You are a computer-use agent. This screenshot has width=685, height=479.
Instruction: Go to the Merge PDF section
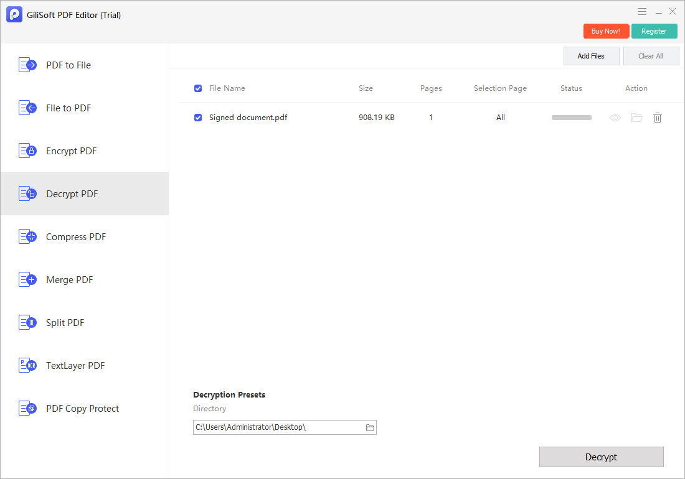click(70, 280)
